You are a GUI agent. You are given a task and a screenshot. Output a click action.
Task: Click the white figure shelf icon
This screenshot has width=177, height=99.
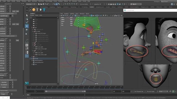tap(37, 10)
